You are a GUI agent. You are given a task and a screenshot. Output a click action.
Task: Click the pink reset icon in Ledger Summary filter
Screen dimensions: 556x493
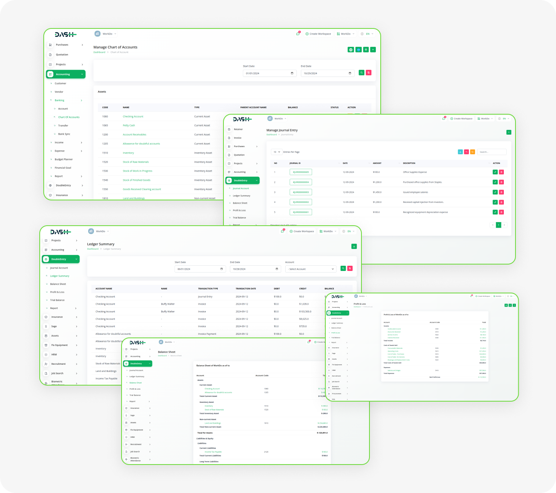click(x=350, y=269)
